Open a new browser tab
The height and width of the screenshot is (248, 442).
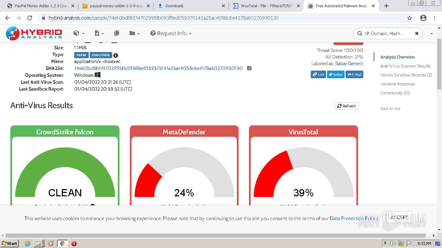[x=386, y=6]
